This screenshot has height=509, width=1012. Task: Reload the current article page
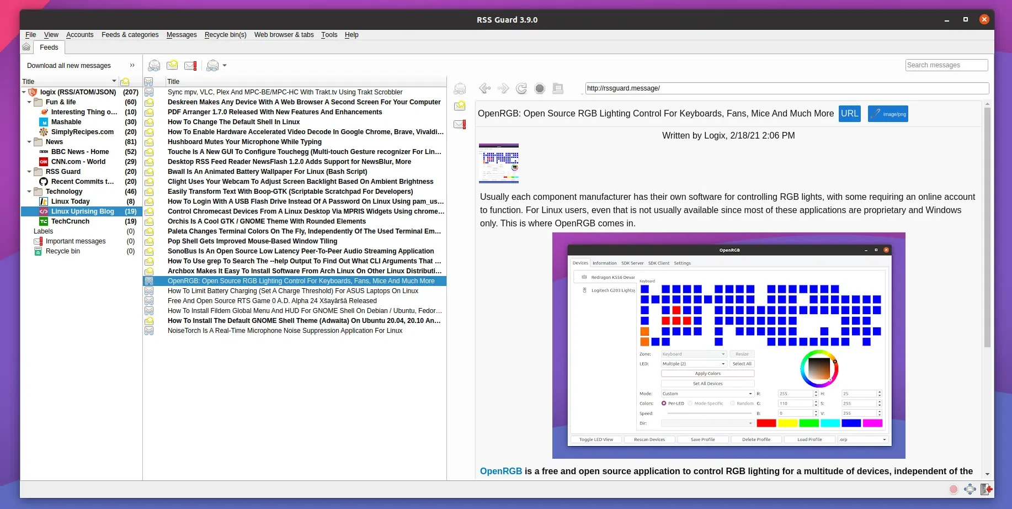[x=521, y=88]
